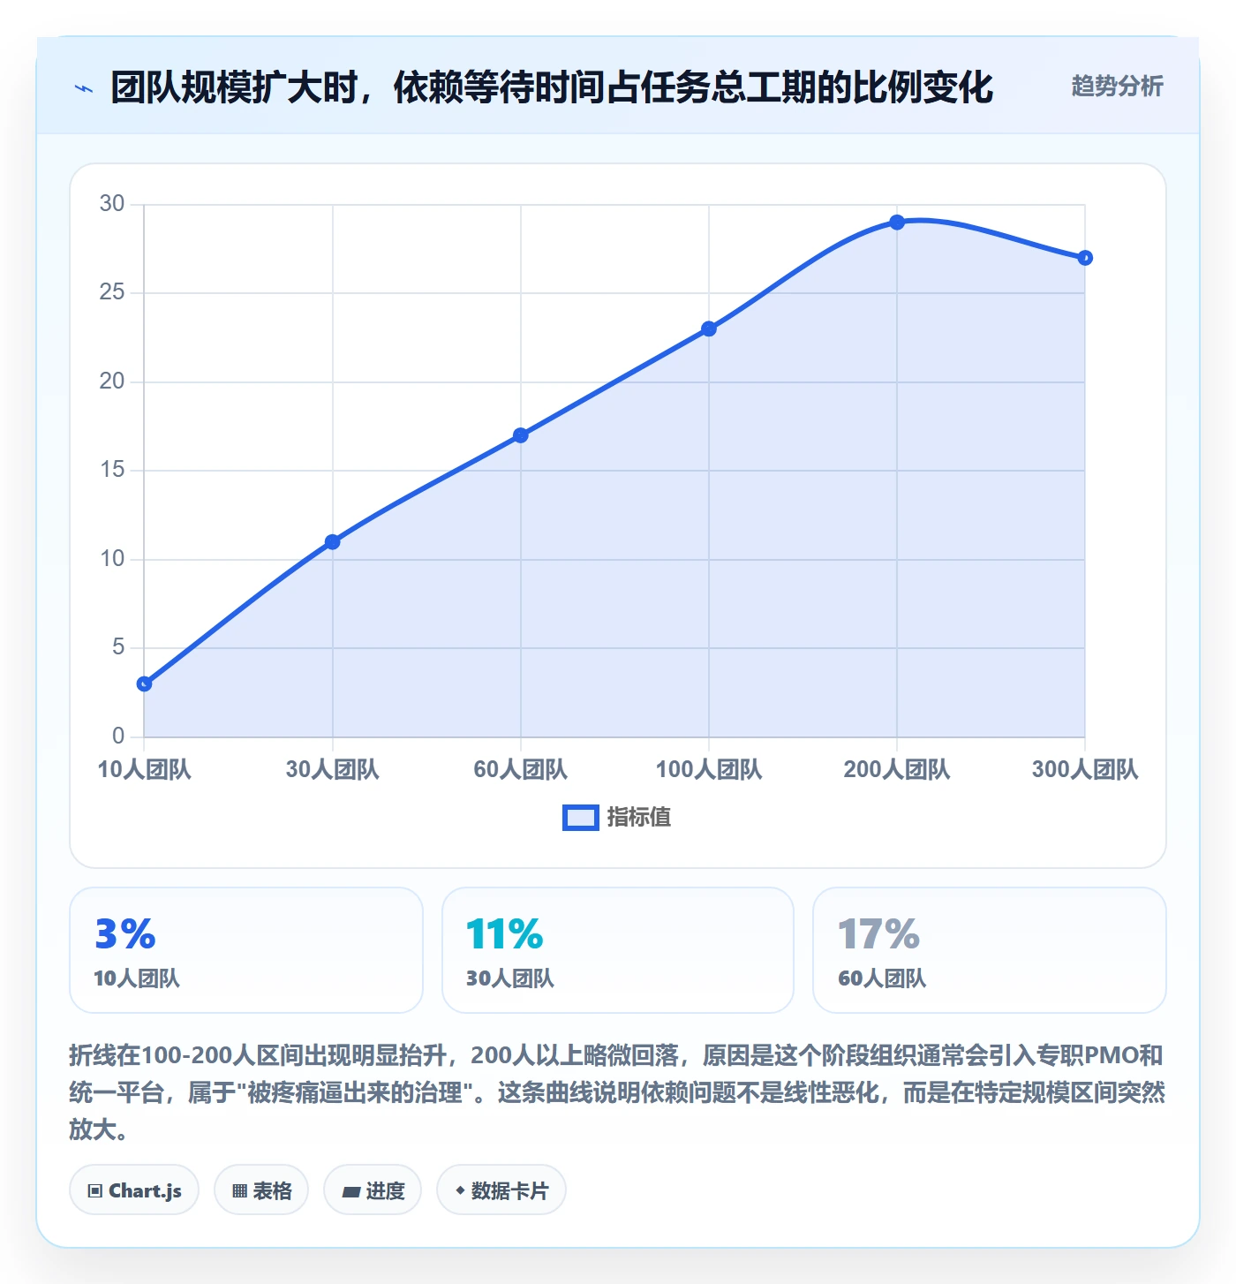Select the Chart.js tag
1236x1284 pixels.
(134, 1190)
